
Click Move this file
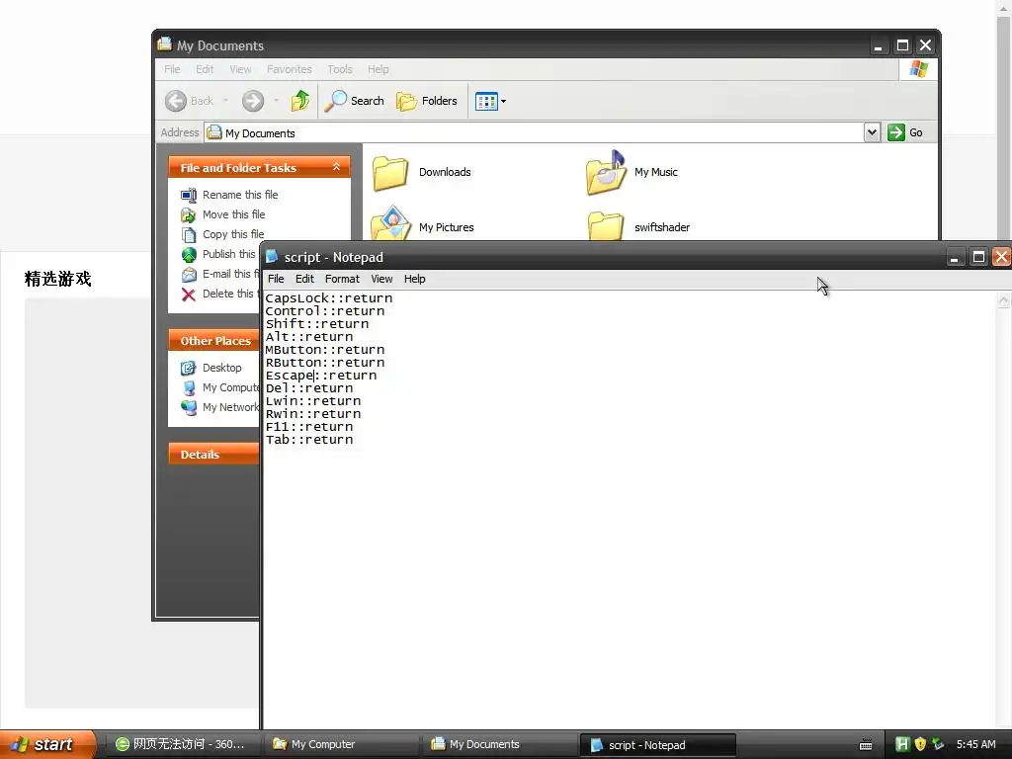point(233,214)
